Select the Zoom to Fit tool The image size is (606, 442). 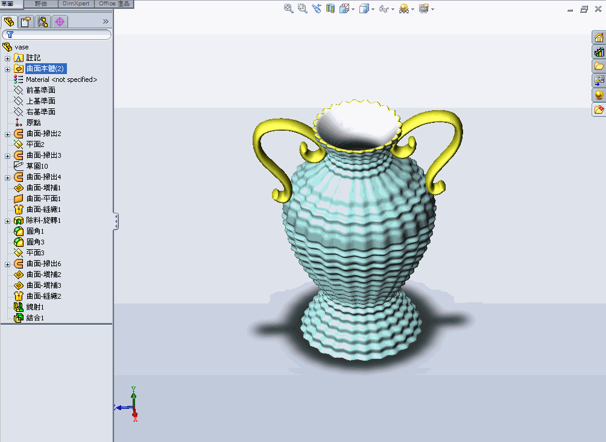288,8
